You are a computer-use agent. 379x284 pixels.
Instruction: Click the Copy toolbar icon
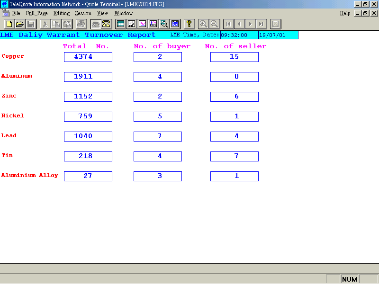(56, 24)
